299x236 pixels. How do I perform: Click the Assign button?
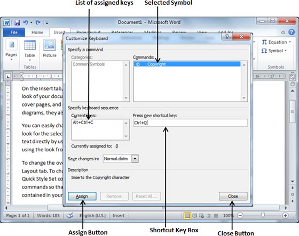pos(82,196)
